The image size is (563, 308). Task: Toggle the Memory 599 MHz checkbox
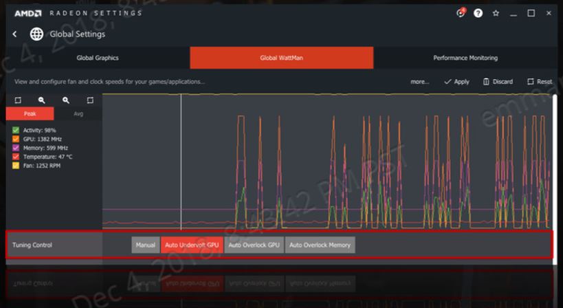coord(16,148)
